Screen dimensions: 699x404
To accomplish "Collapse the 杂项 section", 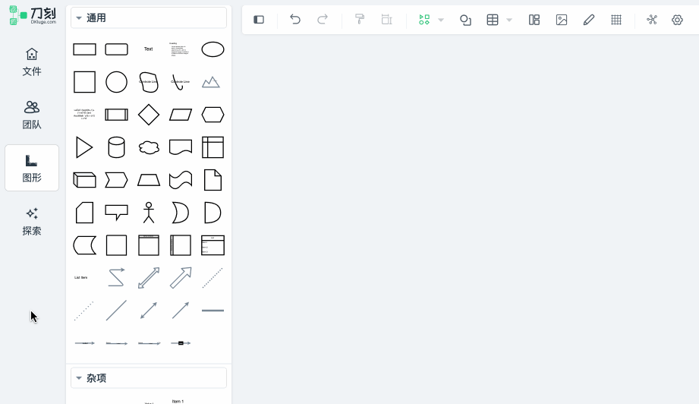I will [79, 377].
